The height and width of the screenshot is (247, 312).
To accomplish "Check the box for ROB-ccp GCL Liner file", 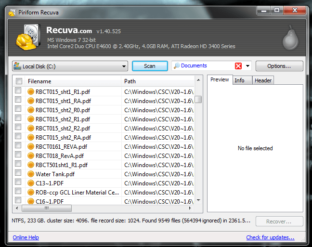I will [18, 191].
